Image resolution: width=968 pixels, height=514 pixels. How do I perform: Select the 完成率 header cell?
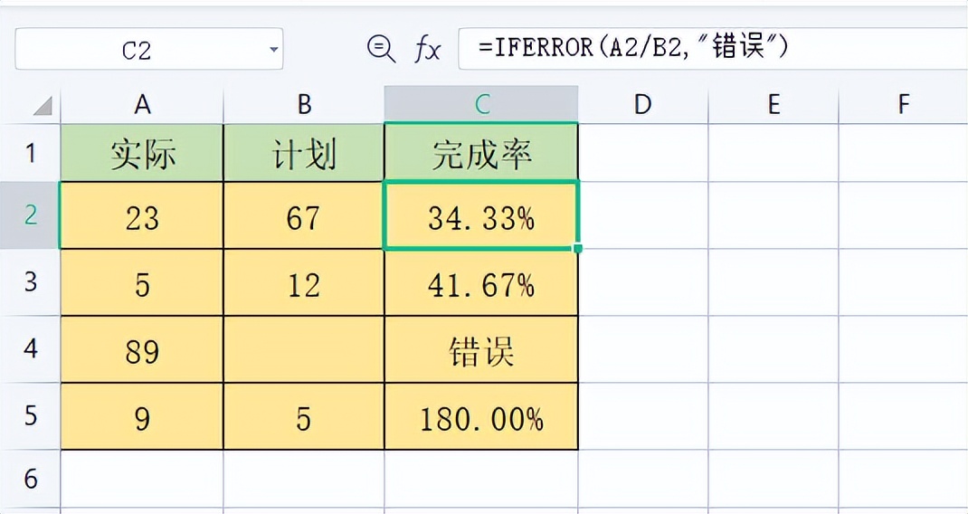(x=481, y=153)
